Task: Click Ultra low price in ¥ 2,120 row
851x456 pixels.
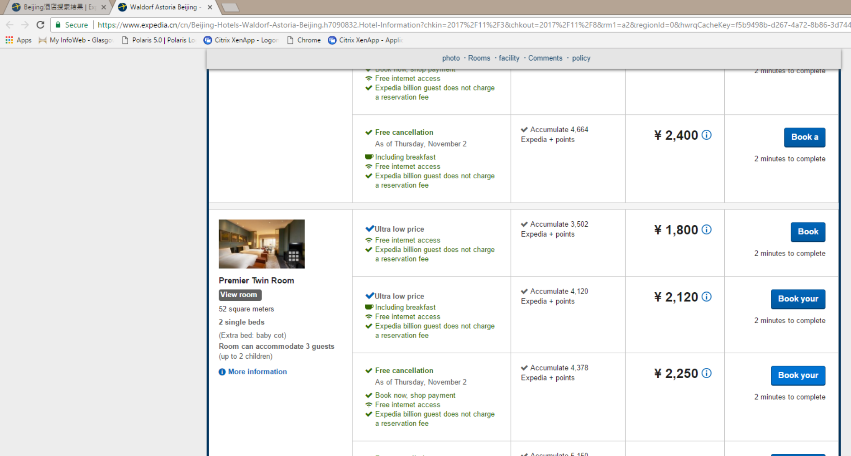Action: click(399, 296)
